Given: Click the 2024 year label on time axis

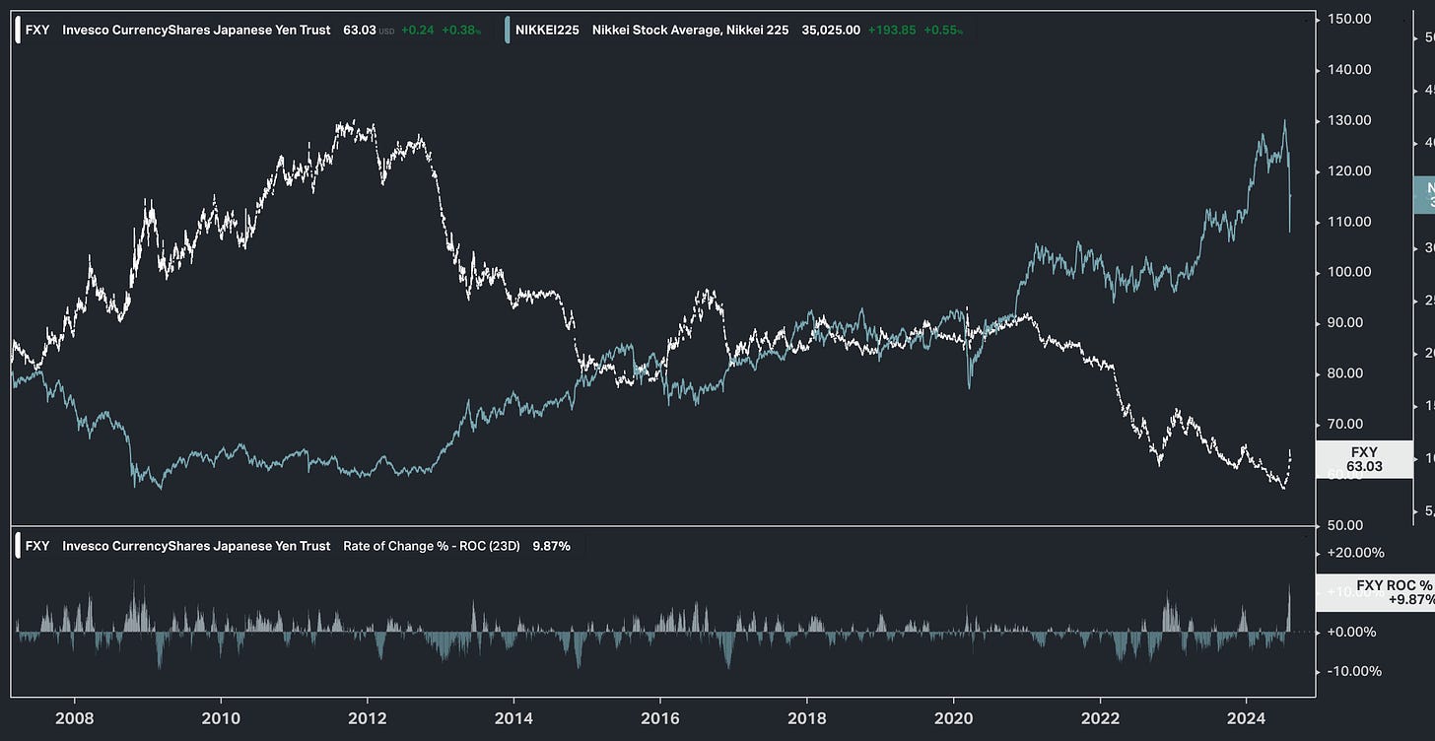Looking at the screenshot, I should pyautogui.click(x=1248, y=718).
